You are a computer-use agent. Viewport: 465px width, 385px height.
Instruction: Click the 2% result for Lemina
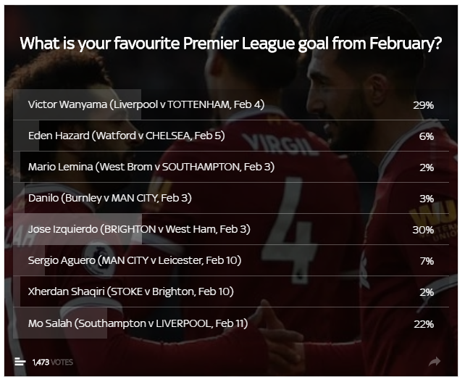click(x=427, y=167)
